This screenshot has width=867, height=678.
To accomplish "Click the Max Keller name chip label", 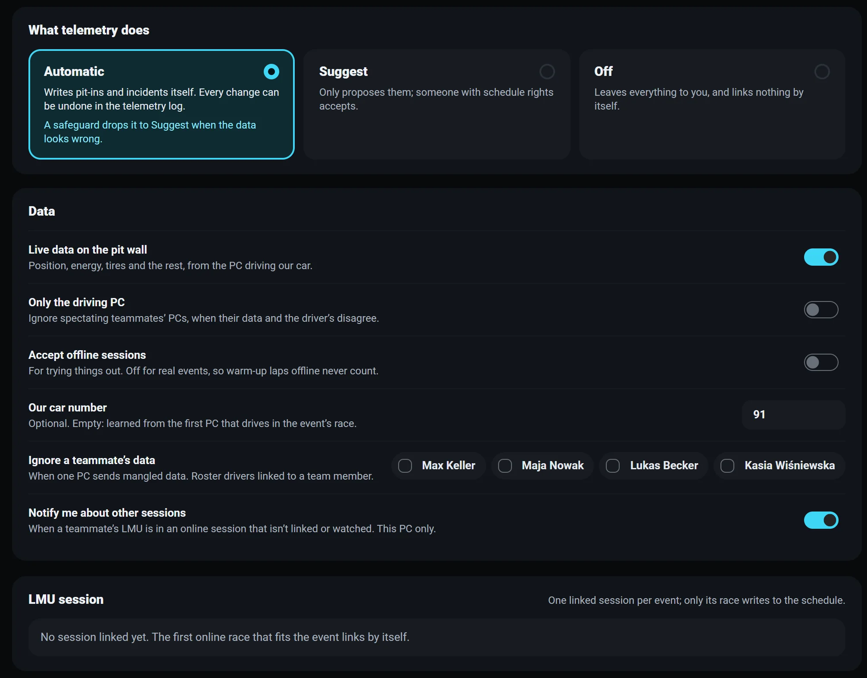I will (x=448, y=466).
